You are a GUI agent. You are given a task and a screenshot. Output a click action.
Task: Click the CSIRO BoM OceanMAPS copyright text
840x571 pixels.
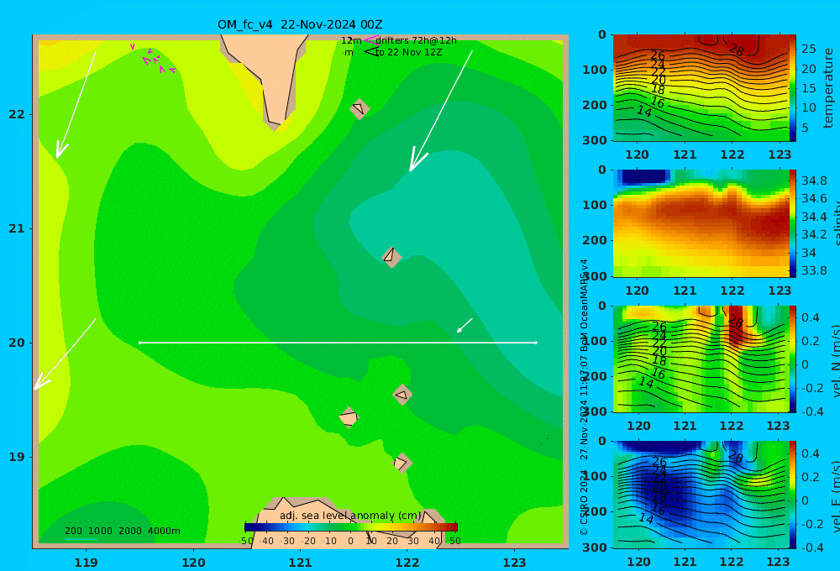pyautogui.click(x=584, y=397)
